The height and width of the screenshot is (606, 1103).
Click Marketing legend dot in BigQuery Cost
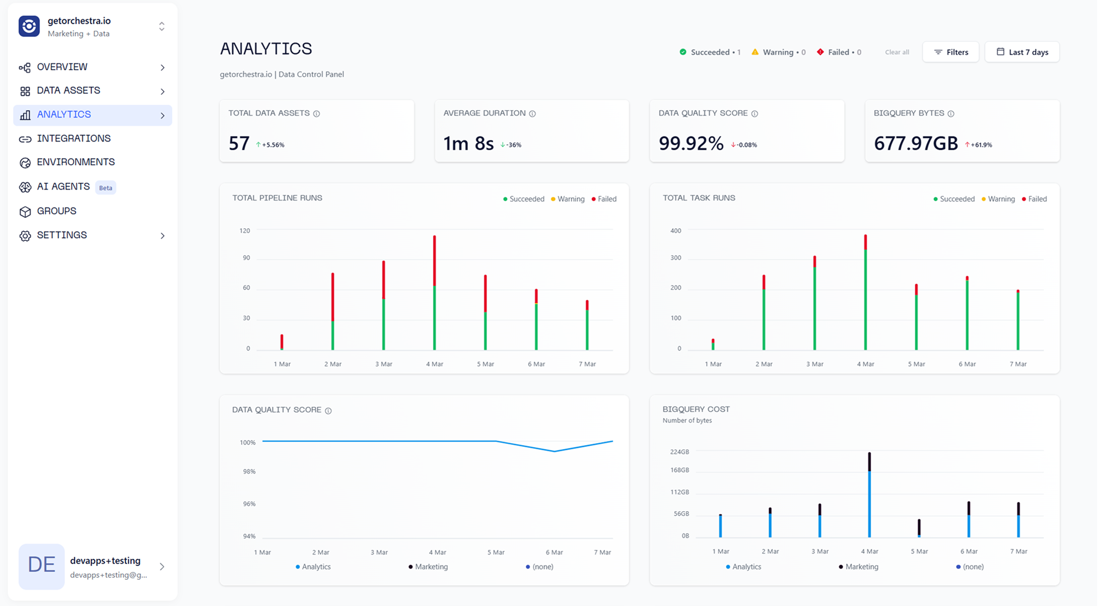(841, 566)
